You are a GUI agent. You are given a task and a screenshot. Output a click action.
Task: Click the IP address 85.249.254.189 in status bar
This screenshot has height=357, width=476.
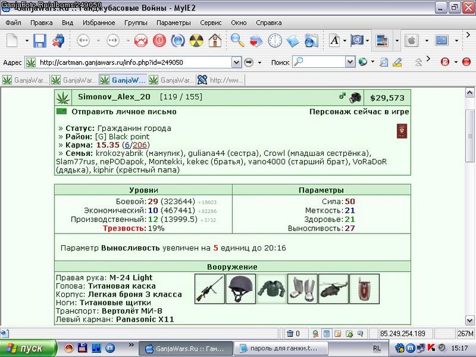pyautogui.click(x=403, y=334)
